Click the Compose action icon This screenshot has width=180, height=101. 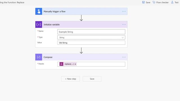pos(39,57)
